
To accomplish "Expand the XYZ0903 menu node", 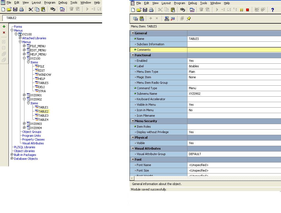I will coord(24,124).
